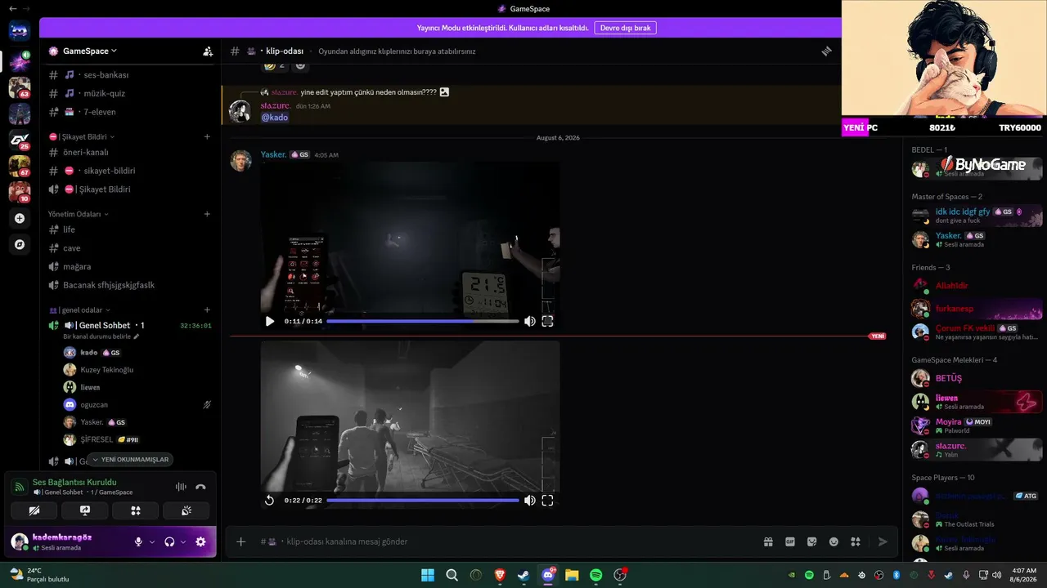
Task: Toggle camera on in voice panel
Action: [x=34, y=510]
